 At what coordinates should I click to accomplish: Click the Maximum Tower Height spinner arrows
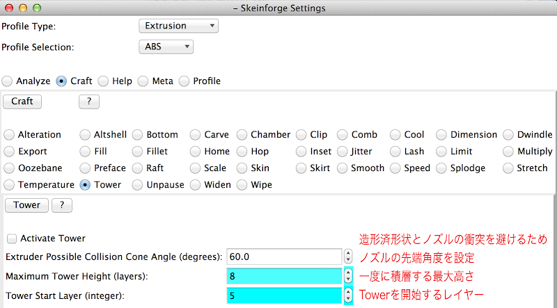[348, 276]
